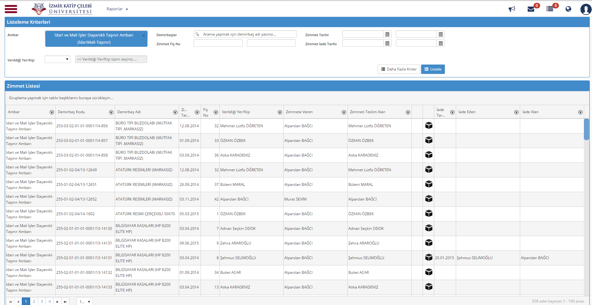Screen dimensions: 592x305
Task: Click box icon in the Zehra ARAROĞLU row
Action: [x=429, y=243]
